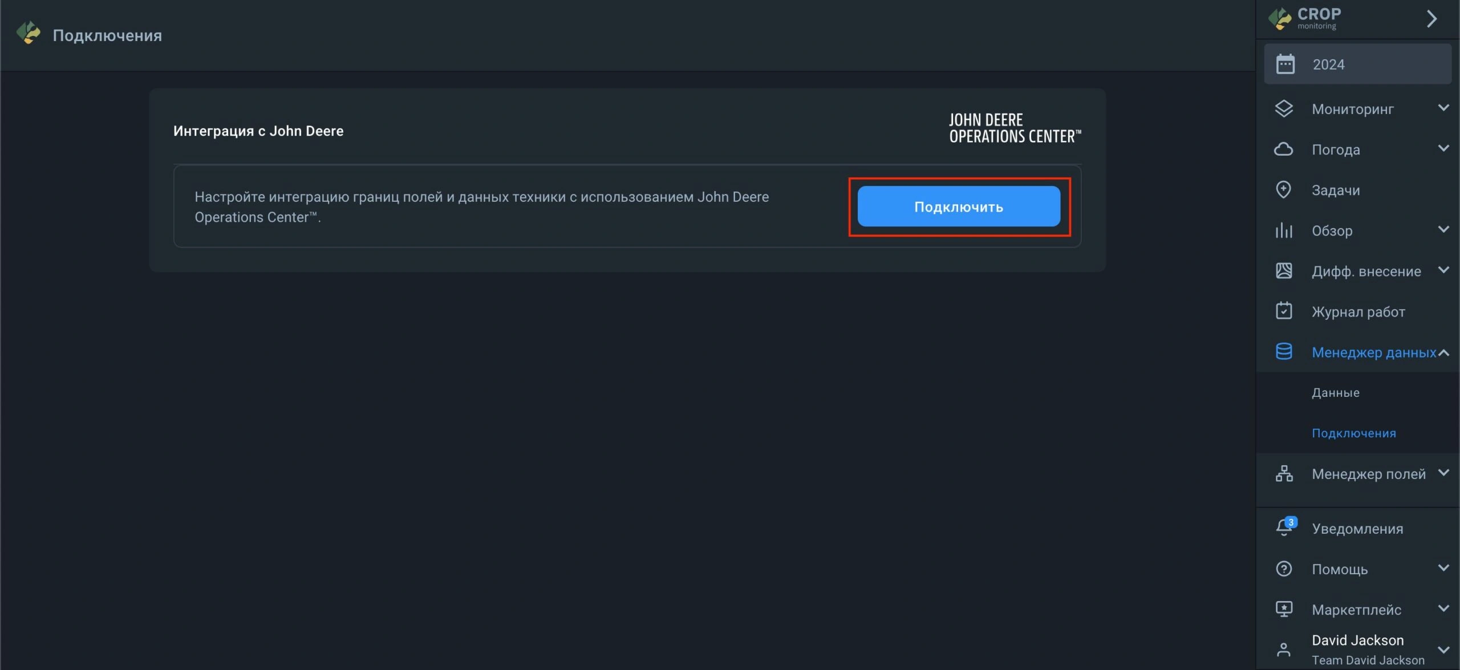Expand the Мониторинг submenu chevron
The width and height of the screenshot is (1460, 670).
pyautogui.click(x=1443, y=108)
